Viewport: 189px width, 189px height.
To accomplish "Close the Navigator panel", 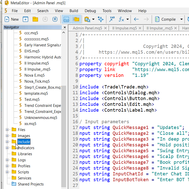I will coord(65,27).
